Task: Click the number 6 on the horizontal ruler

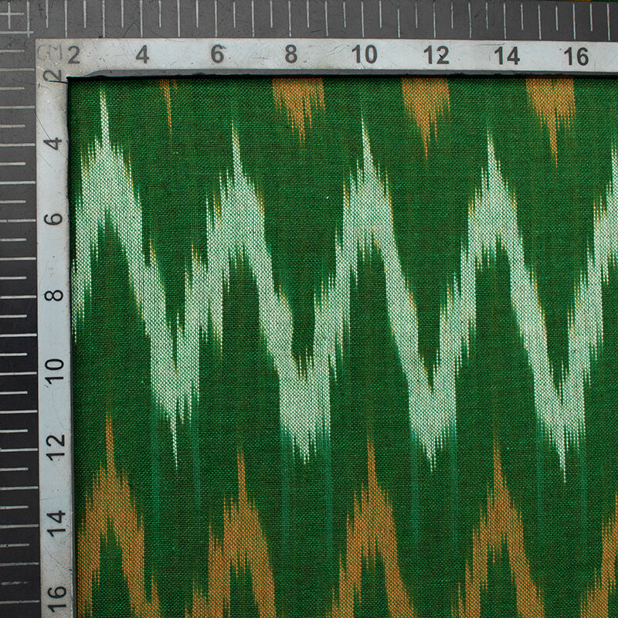Action: pos(218,54)
